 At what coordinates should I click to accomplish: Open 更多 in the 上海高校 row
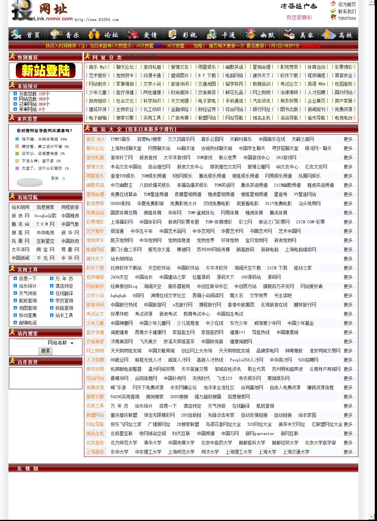(x=349, y=452)
